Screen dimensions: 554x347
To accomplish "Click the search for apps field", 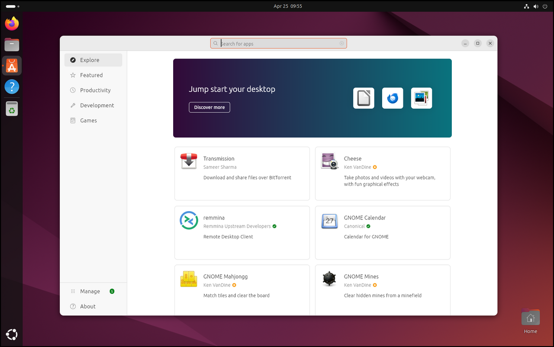I will pyautogui.click(x=278, y=43).
